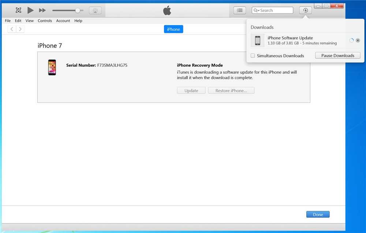Open the Up Next list icon
This screenshot has height=233, width=366.
tap(240, 11)
